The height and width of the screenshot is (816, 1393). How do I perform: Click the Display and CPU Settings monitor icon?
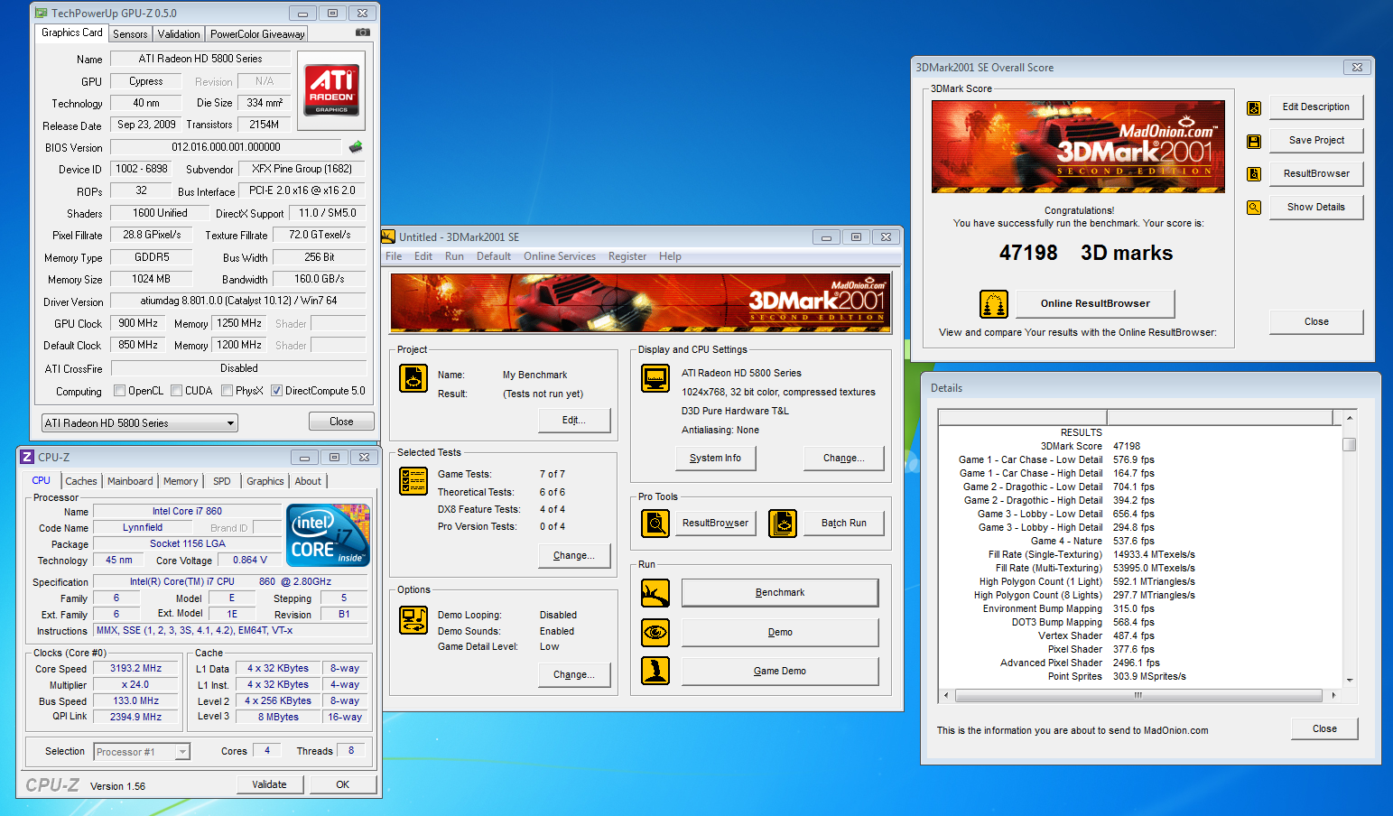click(x=655, y=378)
